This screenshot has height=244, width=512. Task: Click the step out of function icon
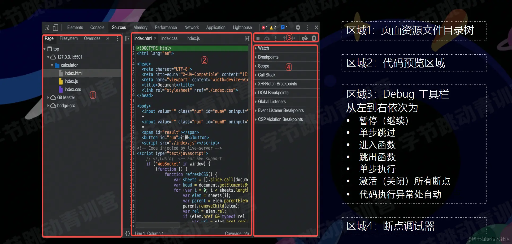click(285, 38)
